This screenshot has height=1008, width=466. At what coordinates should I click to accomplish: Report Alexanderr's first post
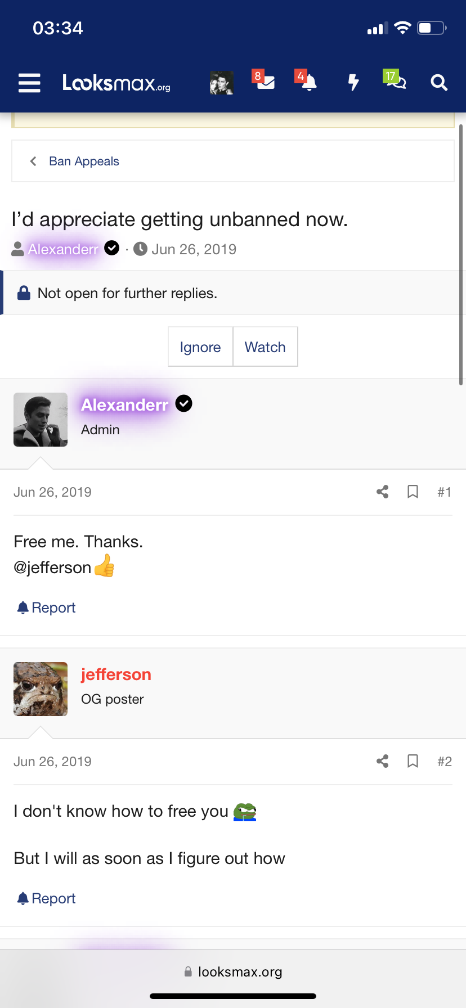pyautogui.click(x=47, y=607)
